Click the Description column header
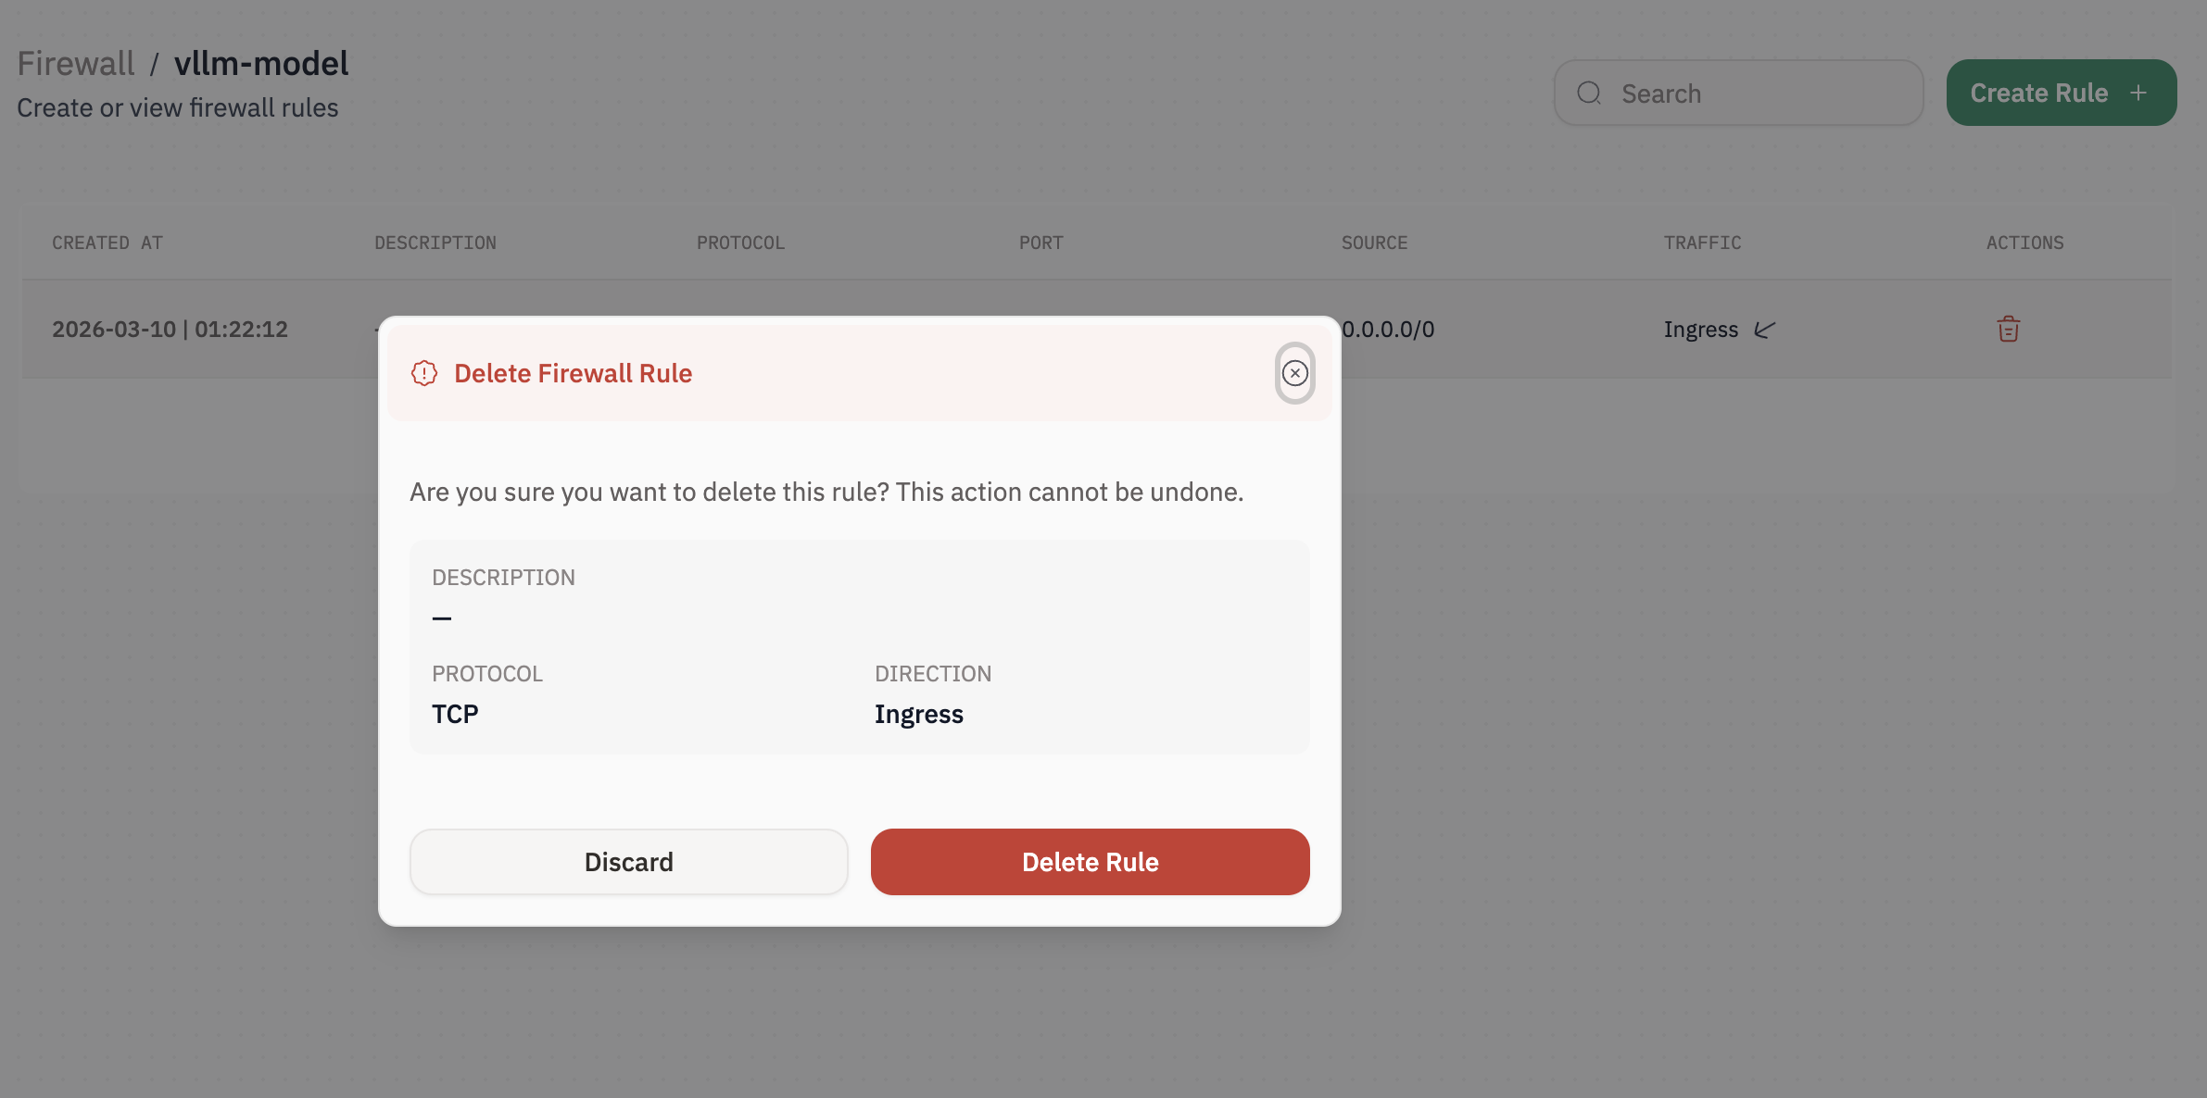Viewport: 2207px width, 1098px height. 435,243
